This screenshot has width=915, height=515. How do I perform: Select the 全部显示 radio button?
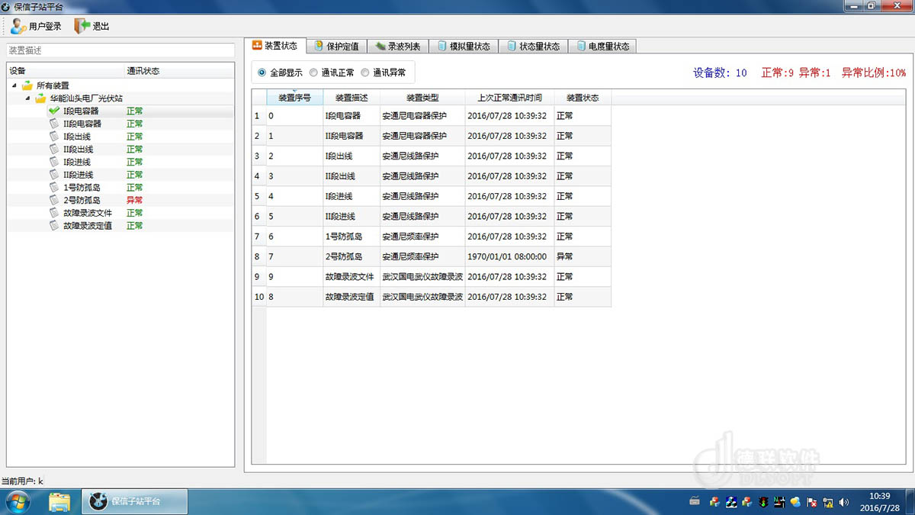[x=262, y=73]
